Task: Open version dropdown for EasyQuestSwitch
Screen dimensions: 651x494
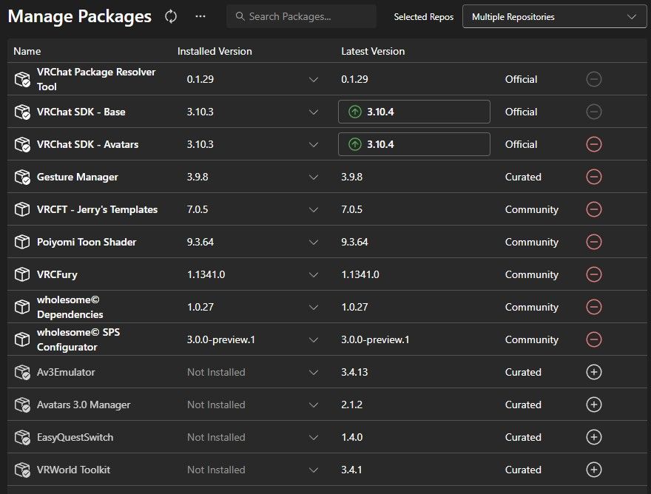Action: (x=314, y=438)
